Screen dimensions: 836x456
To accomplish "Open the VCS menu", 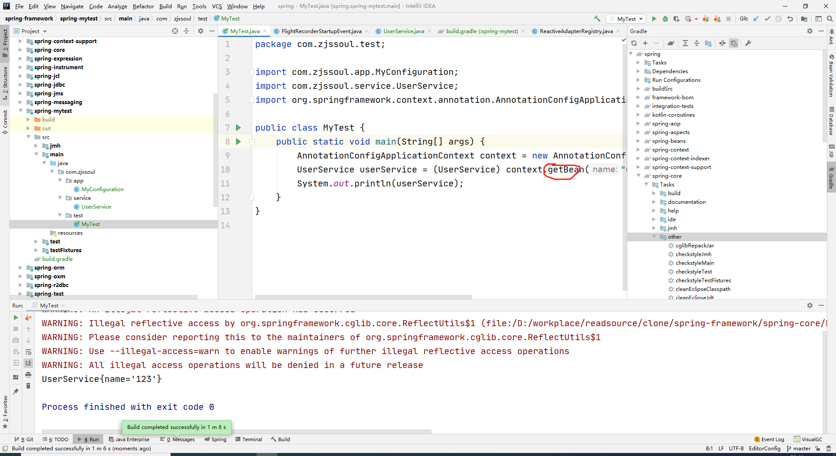I will point(217,6).
